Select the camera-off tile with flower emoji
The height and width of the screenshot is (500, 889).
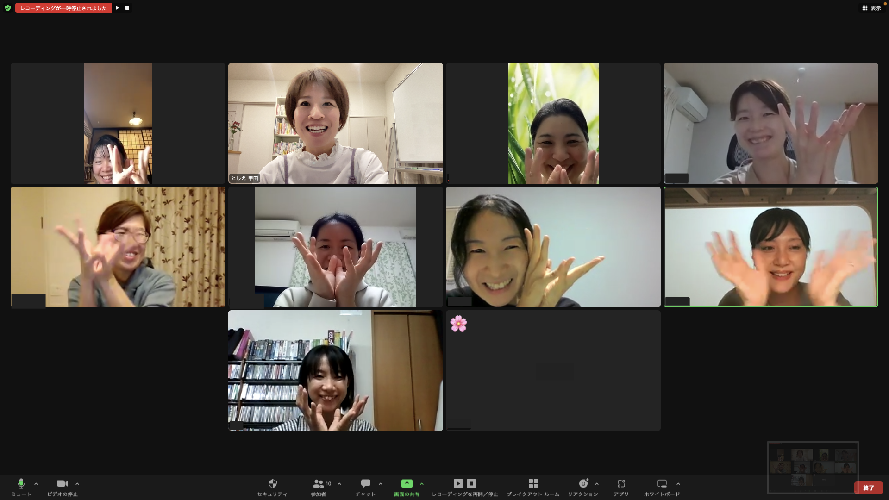coord(553,370)
